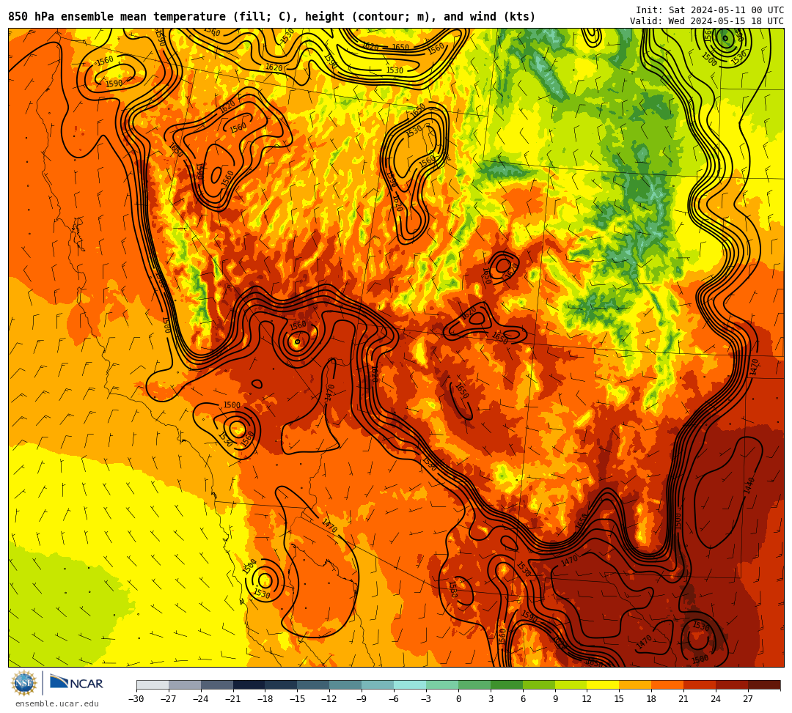Pick the -3 to 0 mint segment

tap(442, 684)
